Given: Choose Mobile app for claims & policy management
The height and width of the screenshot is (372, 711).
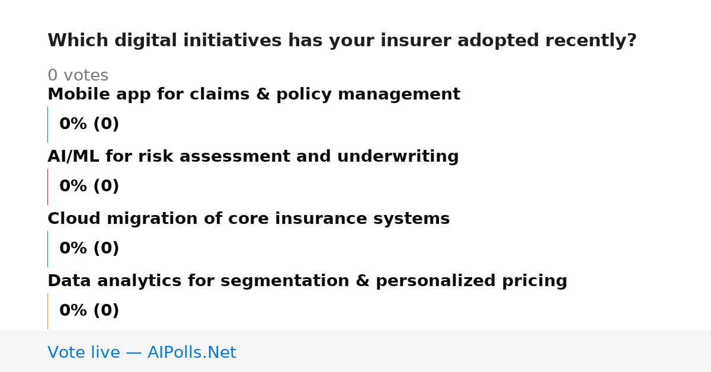Looking at the screenshot, I should (254, 95).
